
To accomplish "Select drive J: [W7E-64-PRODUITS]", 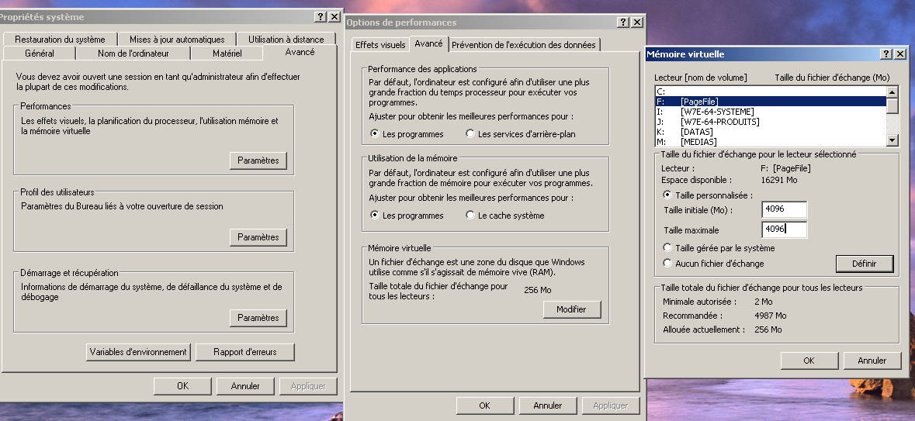I will (x=771, y=122).
